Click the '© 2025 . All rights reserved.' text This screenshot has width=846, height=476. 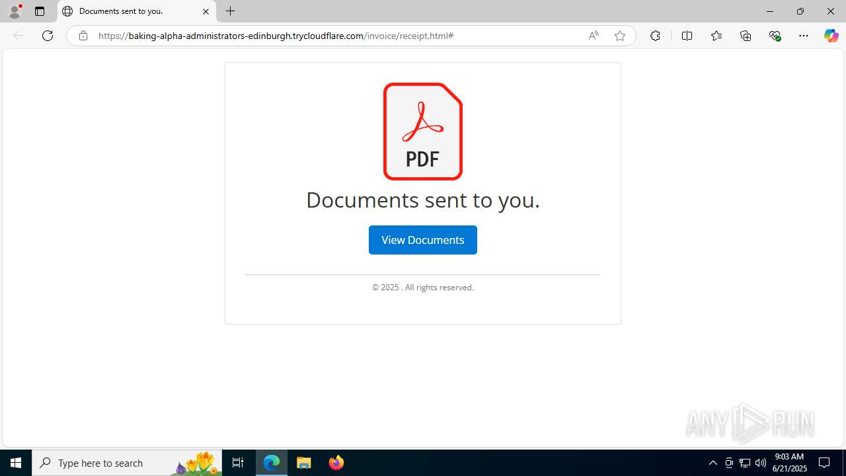tap(423, 288)
